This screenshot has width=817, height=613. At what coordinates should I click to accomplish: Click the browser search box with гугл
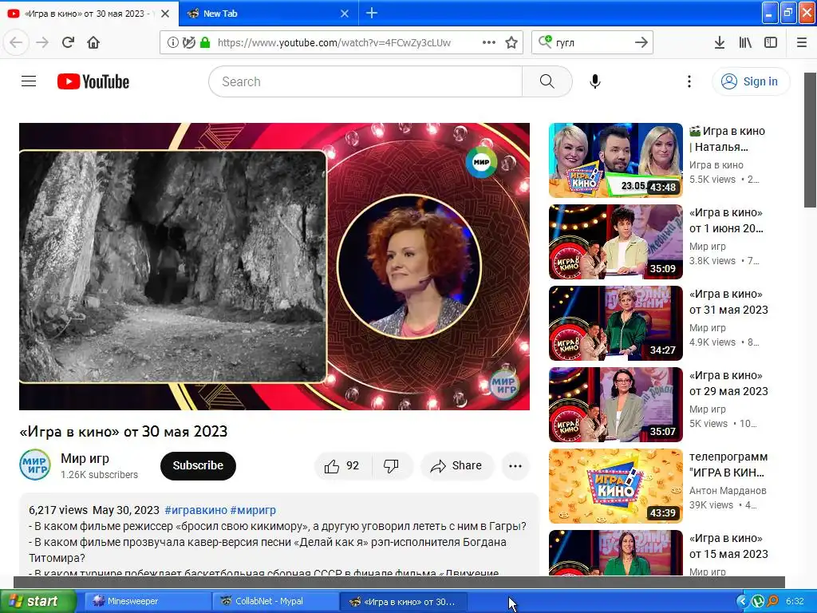tap(593, 43)
